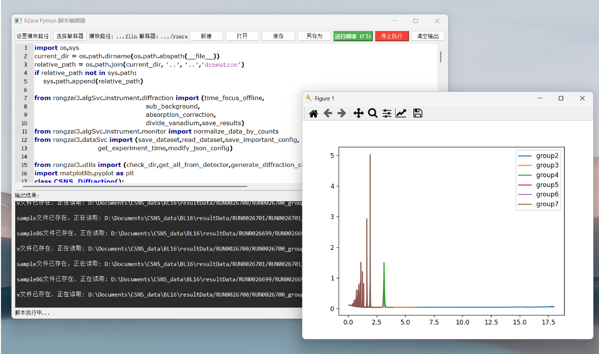Click the code editor vertical scrollbar

click(440, 57)
